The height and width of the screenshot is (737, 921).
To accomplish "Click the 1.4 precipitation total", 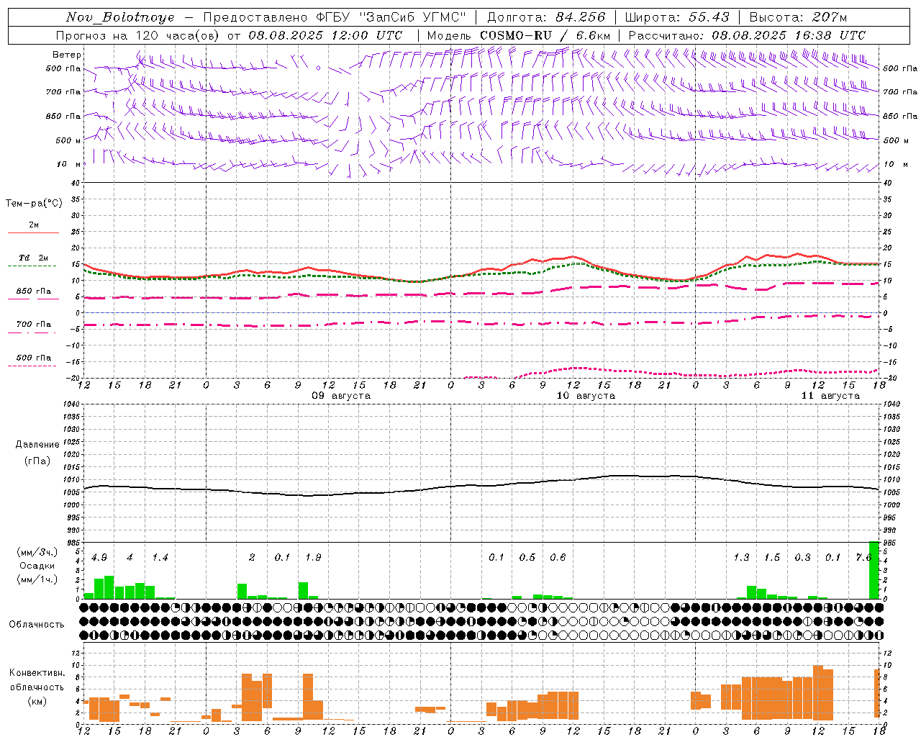I will click(x=160, y=557).
